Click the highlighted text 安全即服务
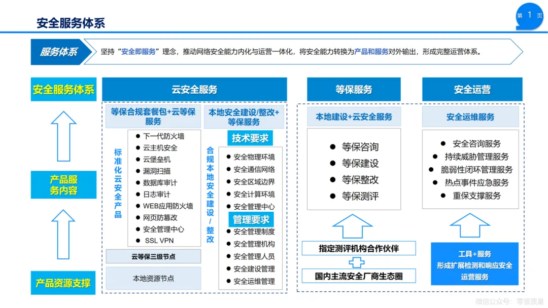The height and width of the screenshot is (308, 548). (138, 52)
